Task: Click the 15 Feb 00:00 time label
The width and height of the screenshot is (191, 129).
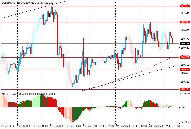Action: [74, 126]
